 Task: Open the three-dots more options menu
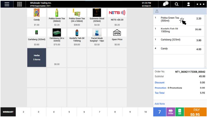pyautogui.click(x=200, y=4)
